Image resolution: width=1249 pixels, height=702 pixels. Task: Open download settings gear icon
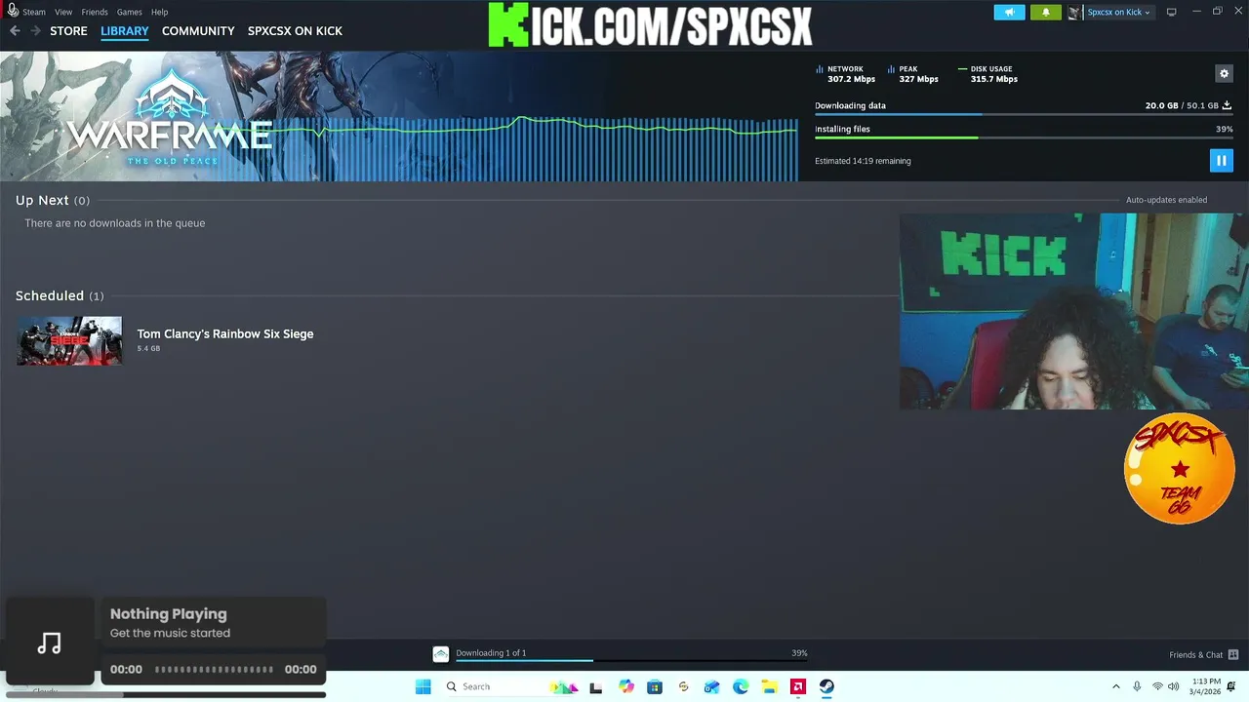point(1224,73)
